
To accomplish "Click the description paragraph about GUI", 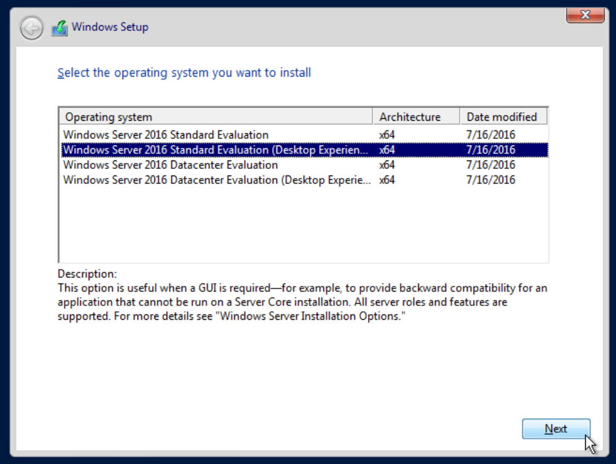I will click(302, 302).
